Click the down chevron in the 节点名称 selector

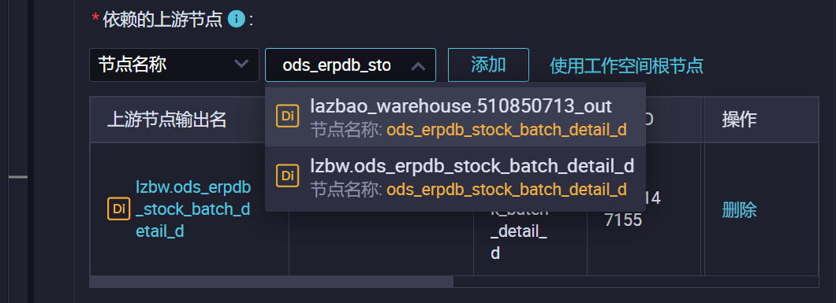point(241,65)
